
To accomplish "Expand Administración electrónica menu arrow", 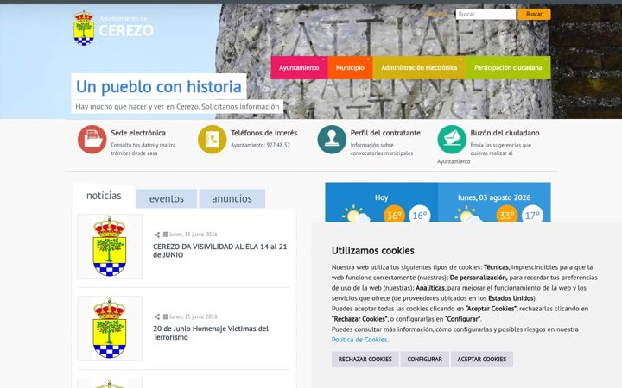I will click(461, 59).
